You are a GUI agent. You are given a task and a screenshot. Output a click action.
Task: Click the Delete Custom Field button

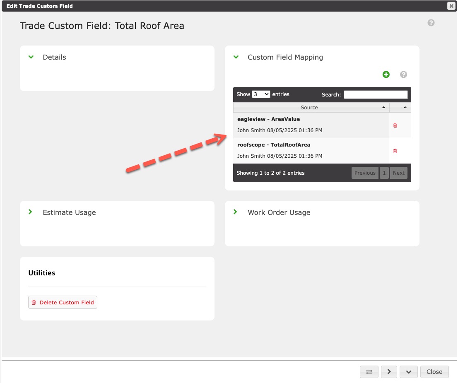[63, 302]
